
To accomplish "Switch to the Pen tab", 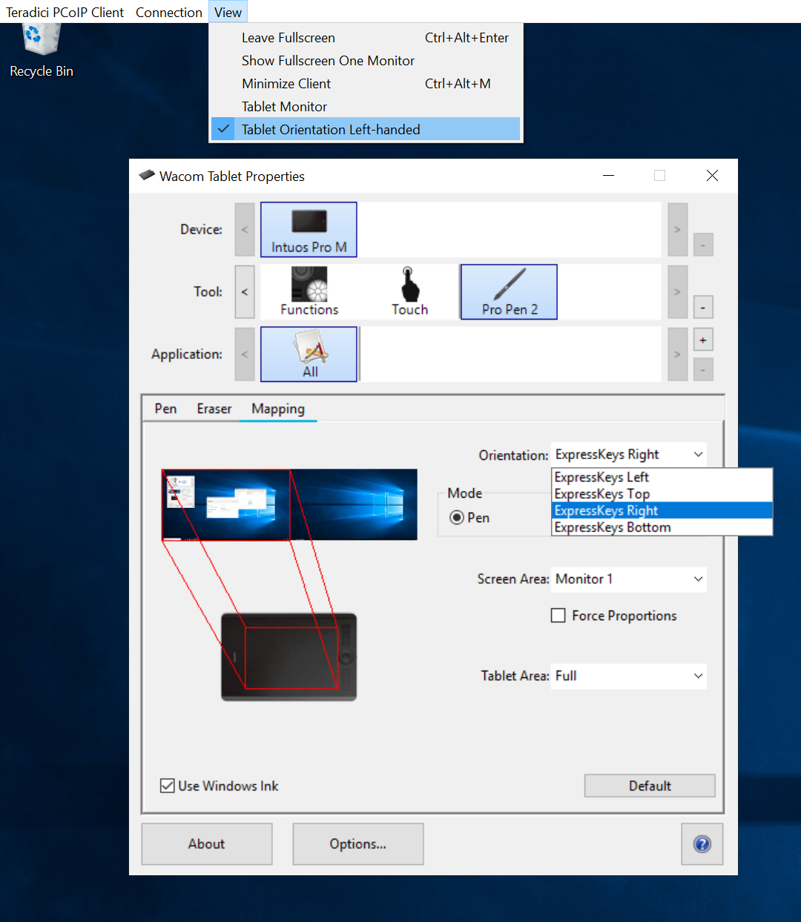I will point(165,409).
